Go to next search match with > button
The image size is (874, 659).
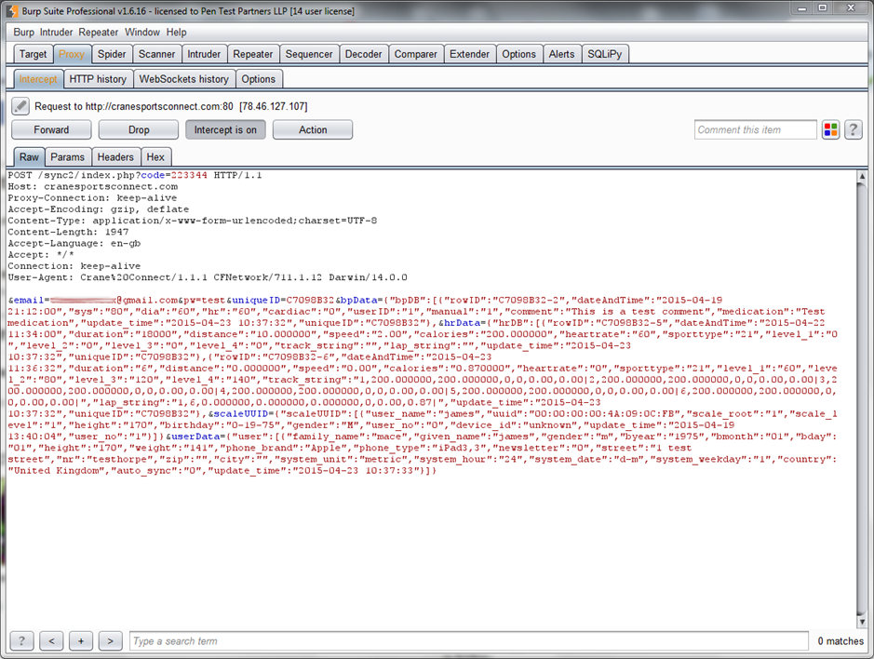[111, 641]
